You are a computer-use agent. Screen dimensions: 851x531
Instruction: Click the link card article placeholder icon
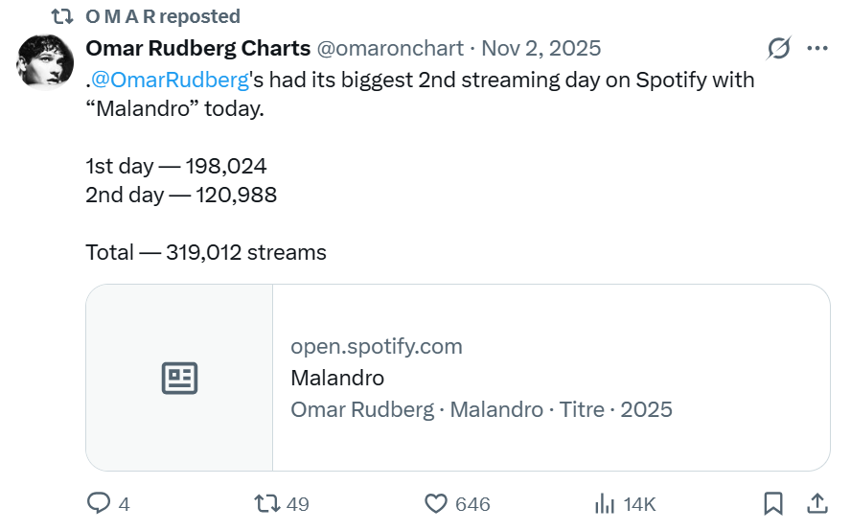[x=179, y=379]
